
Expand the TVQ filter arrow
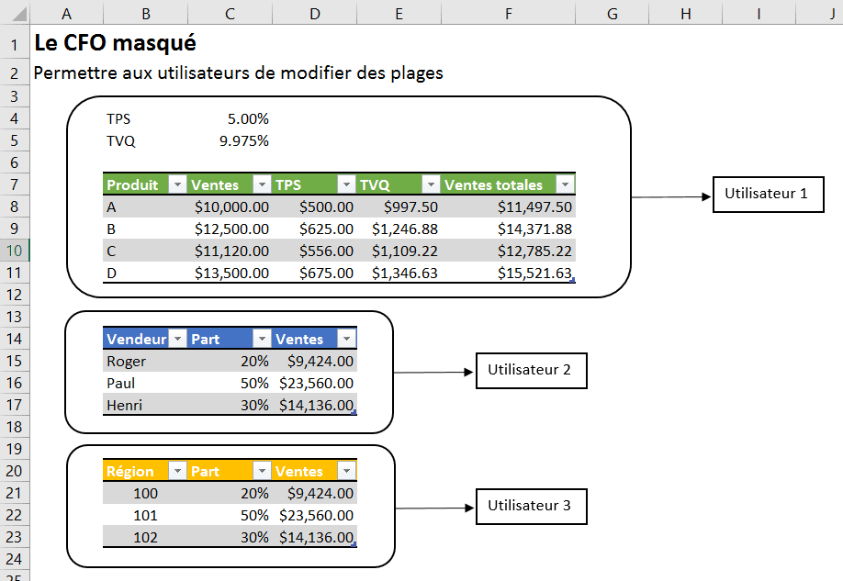(x=430, y=184)
